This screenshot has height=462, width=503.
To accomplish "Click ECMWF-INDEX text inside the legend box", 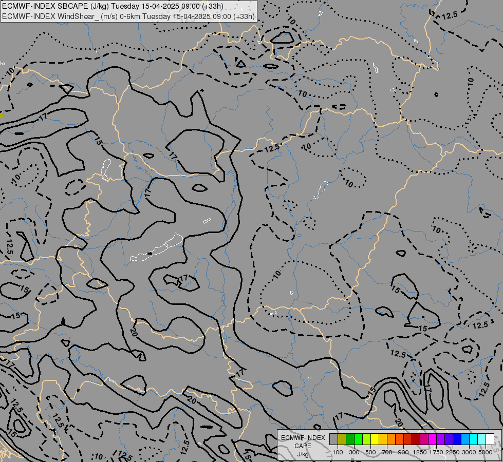I will [303, 438].
